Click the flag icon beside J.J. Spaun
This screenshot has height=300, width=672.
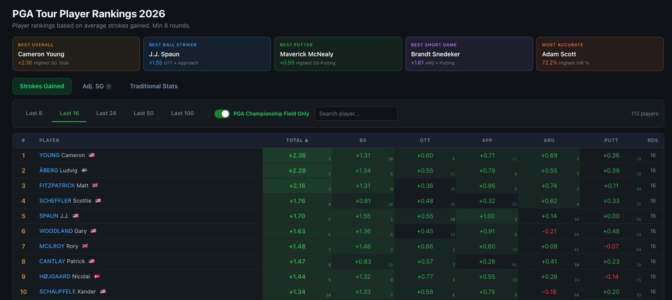pos(76,215)
